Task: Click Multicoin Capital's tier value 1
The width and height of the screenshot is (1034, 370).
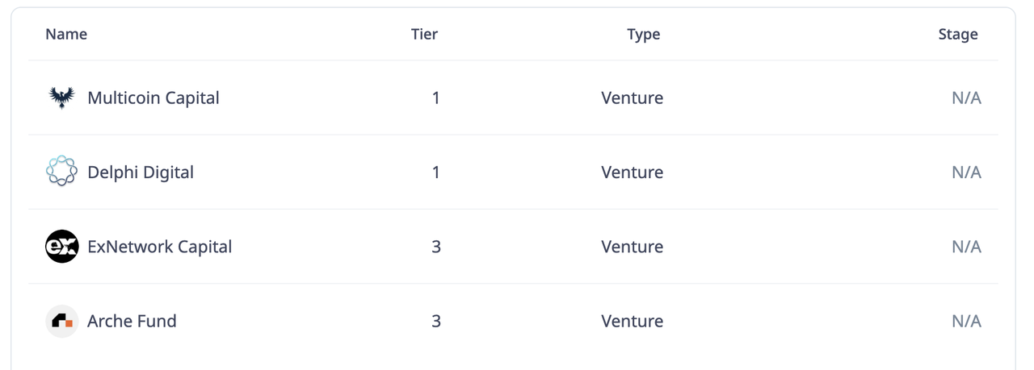Action: pos(436,98)
